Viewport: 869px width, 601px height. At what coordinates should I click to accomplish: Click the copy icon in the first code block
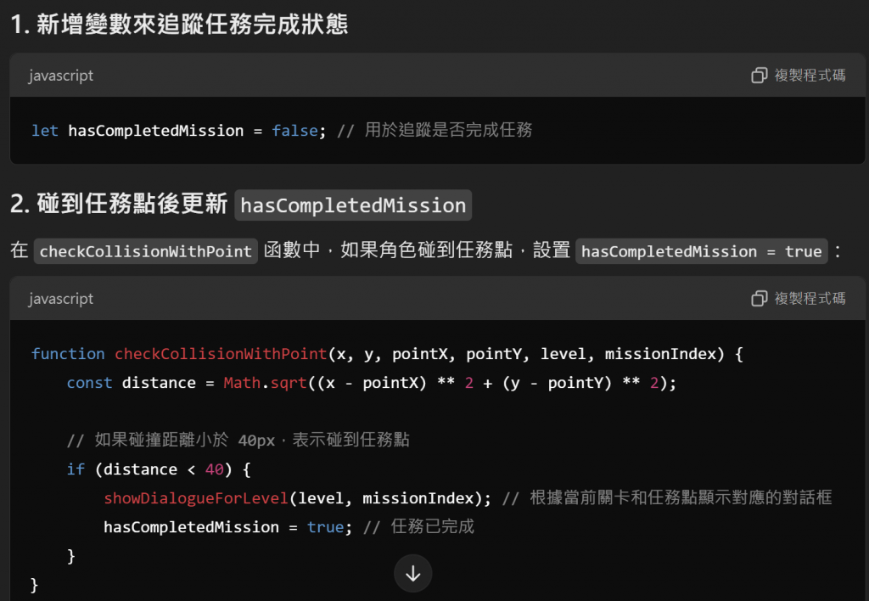[x=759, y=76]
